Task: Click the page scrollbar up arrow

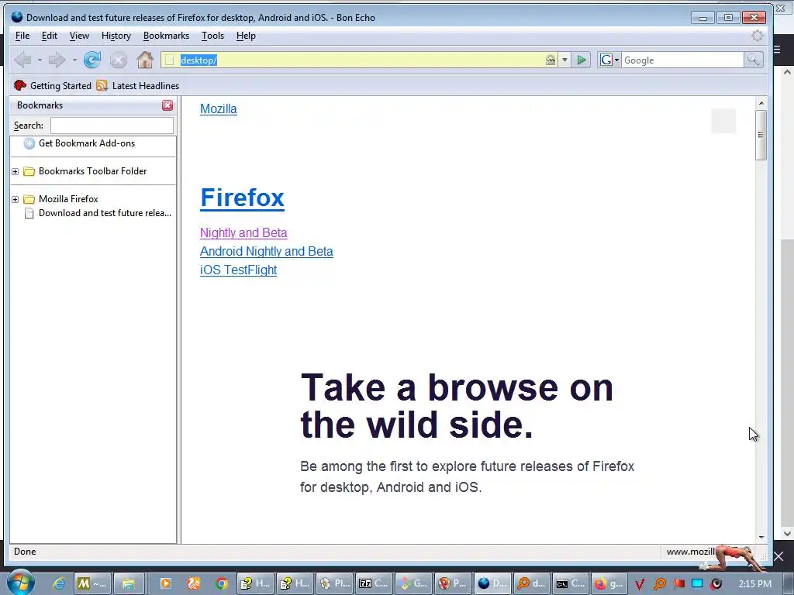Action: tap(761, 103)
